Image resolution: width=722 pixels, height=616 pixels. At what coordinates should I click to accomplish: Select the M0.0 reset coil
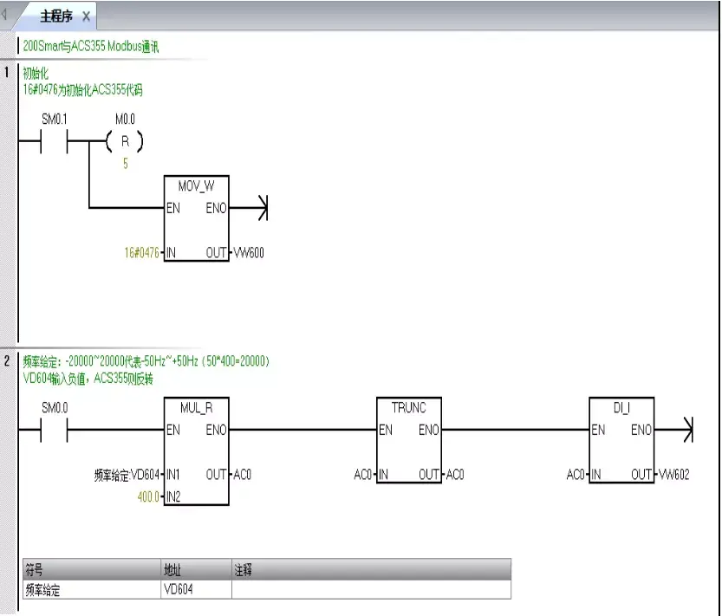point(124,141)
